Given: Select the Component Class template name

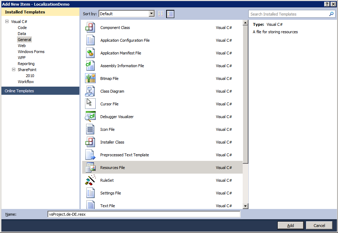Looking at the screenshot, I should click(x=115, y=28).
